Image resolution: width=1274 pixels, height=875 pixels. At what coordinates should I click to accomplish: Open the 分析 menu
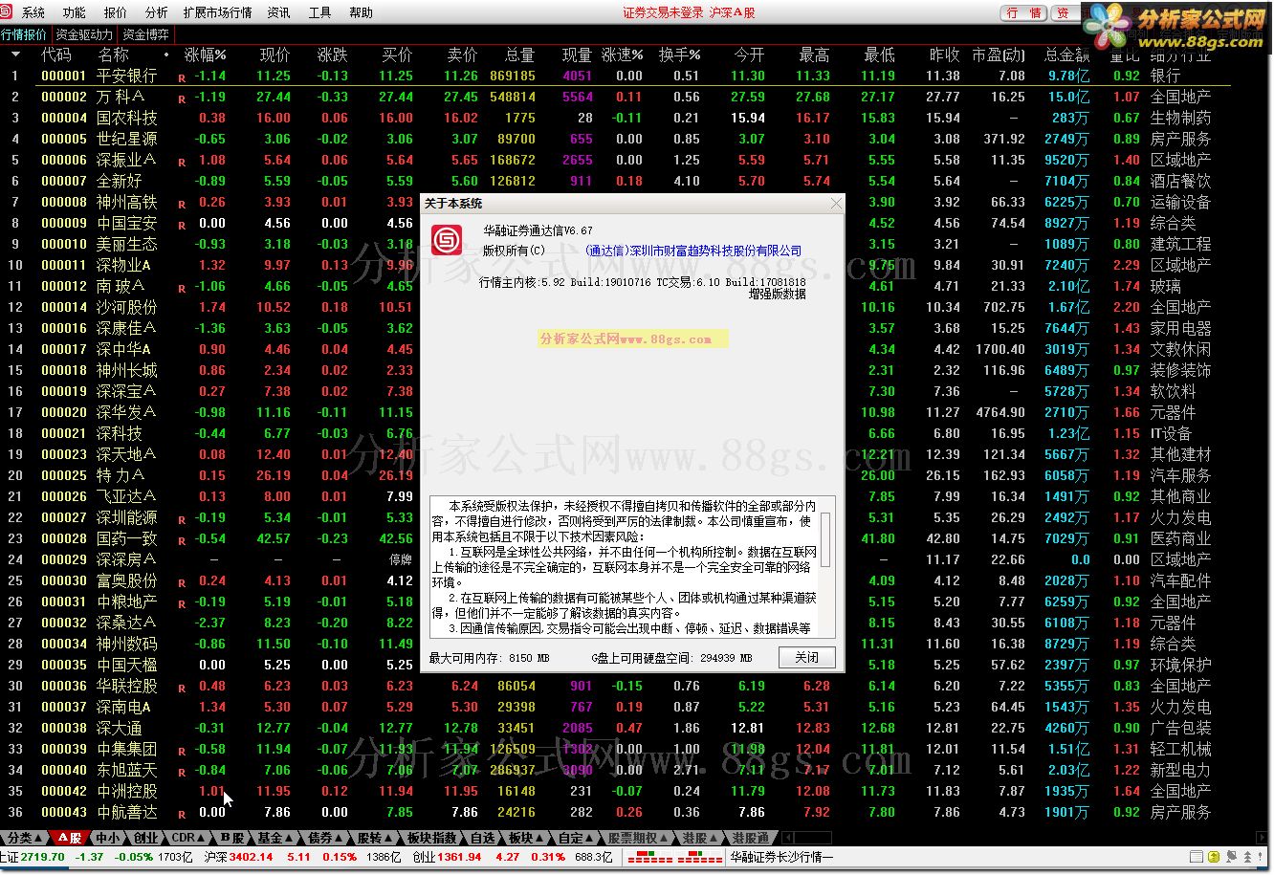pos(156,12)
